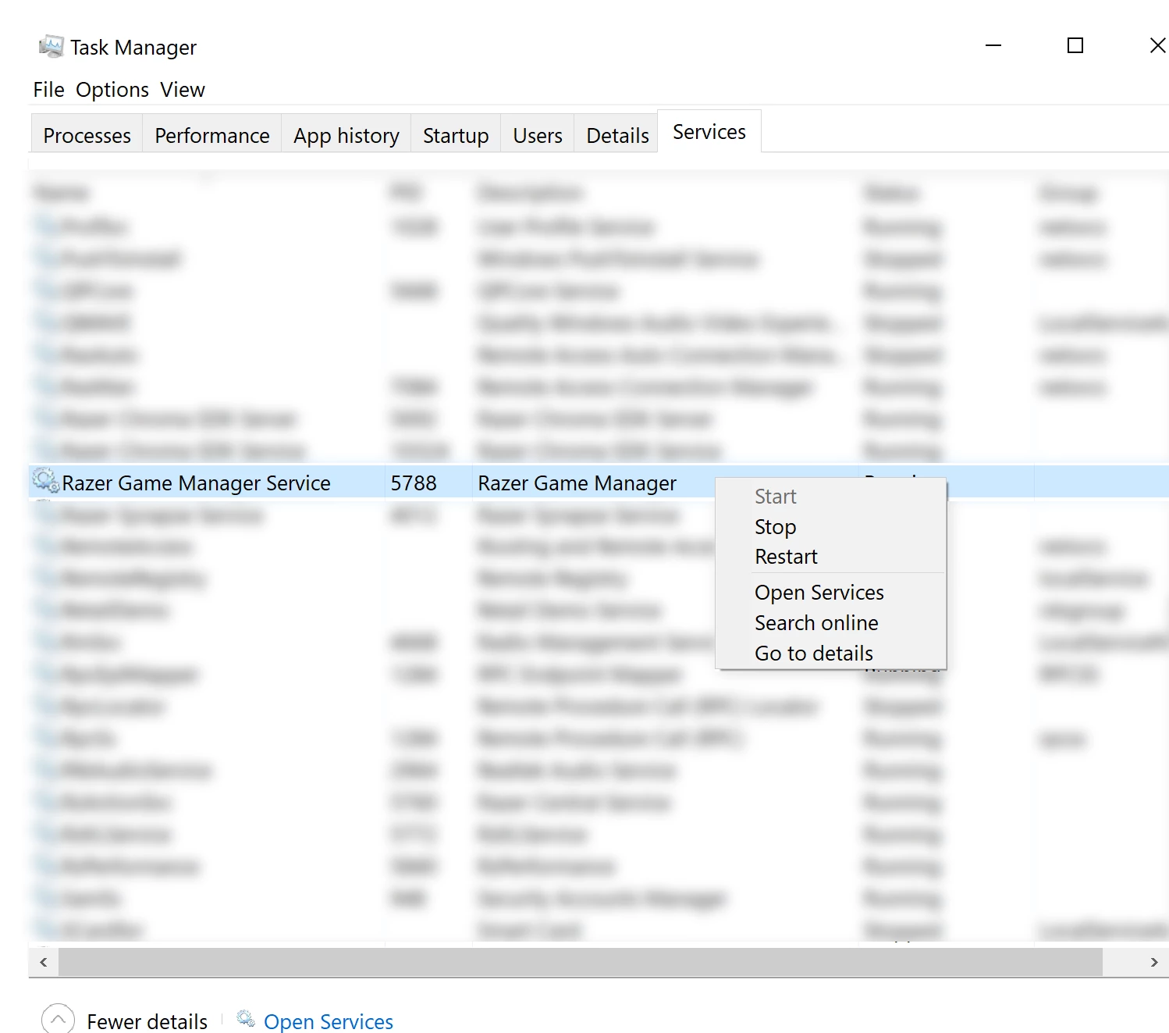Select the Services tab

(x=709, y=132)
